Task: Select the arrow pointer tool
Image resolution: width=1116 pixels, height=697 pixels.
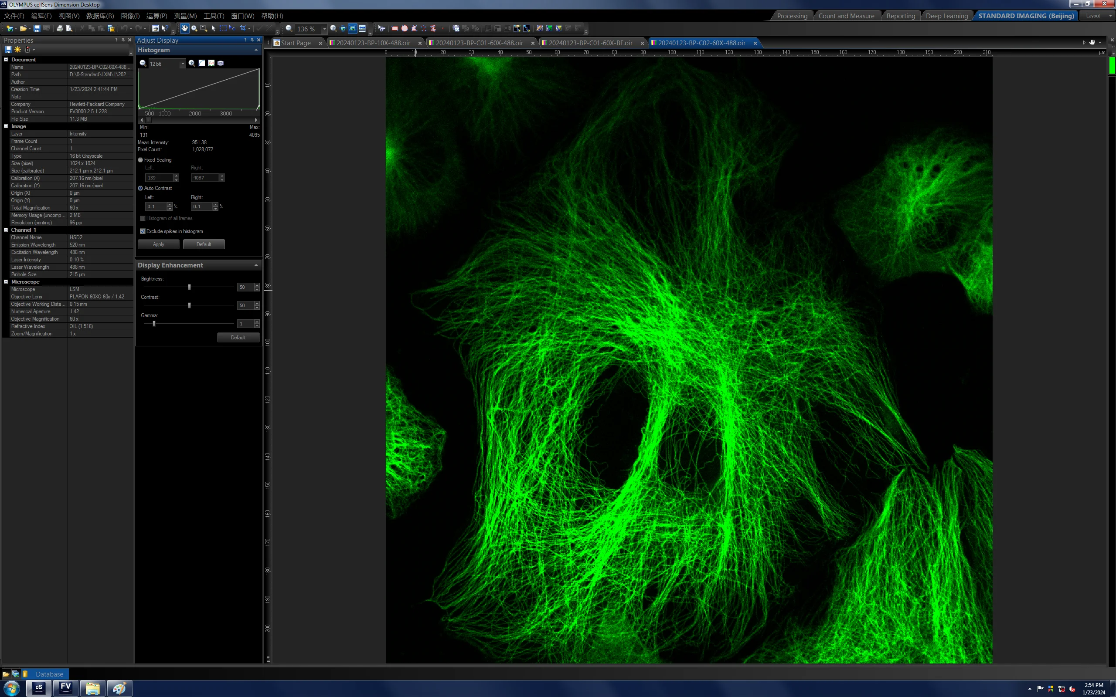Action: pos(214,29)
